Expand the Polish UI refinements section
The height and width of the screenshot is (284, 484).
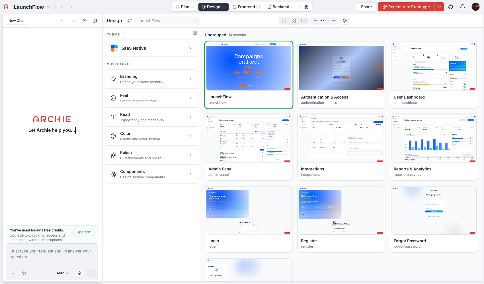(x=152, y=155)
